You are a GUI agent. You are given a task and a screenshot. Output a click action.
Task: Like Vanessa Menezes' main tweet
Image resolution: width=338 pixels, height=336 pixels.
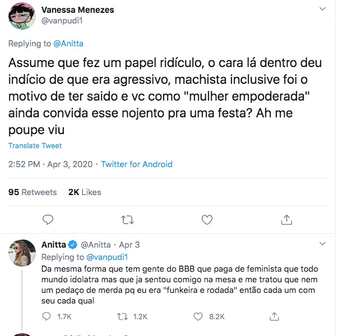(207, 219)
